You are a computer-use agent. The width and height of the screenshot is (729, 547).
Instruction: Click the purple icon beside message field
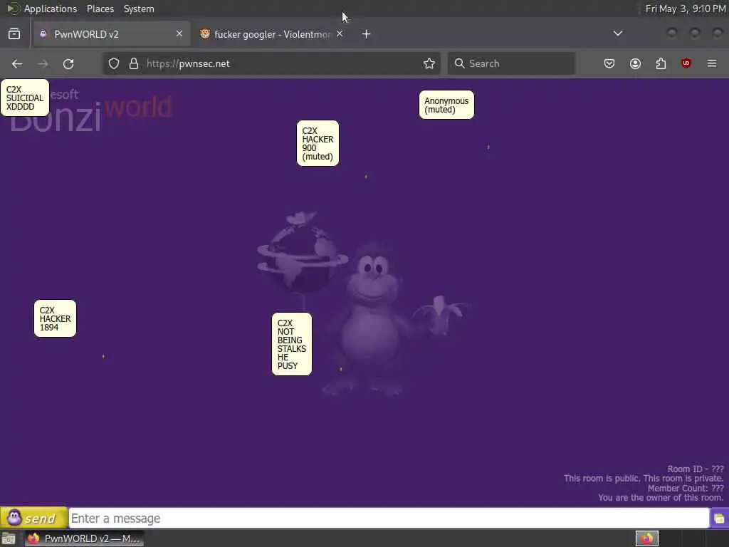[x=719, y=519]
